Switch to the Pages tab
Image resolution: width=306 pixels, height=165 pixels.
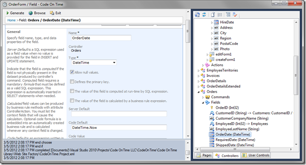tap(204, 155)
